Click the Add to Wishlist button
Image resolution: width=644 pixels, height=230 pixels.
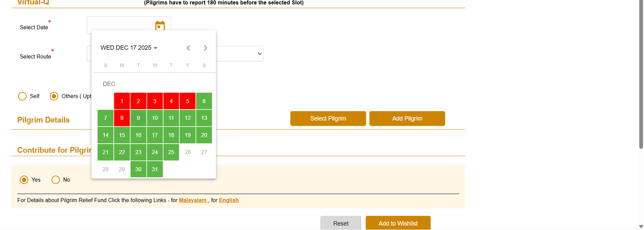(x=398, y=223)
